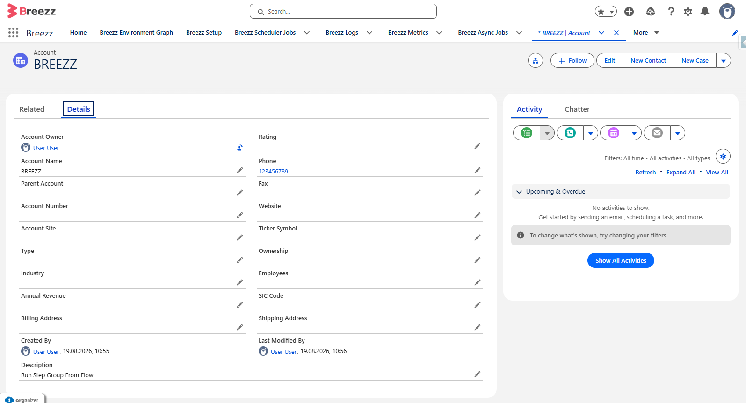Open Breezz Environment Graph tab

137,33
